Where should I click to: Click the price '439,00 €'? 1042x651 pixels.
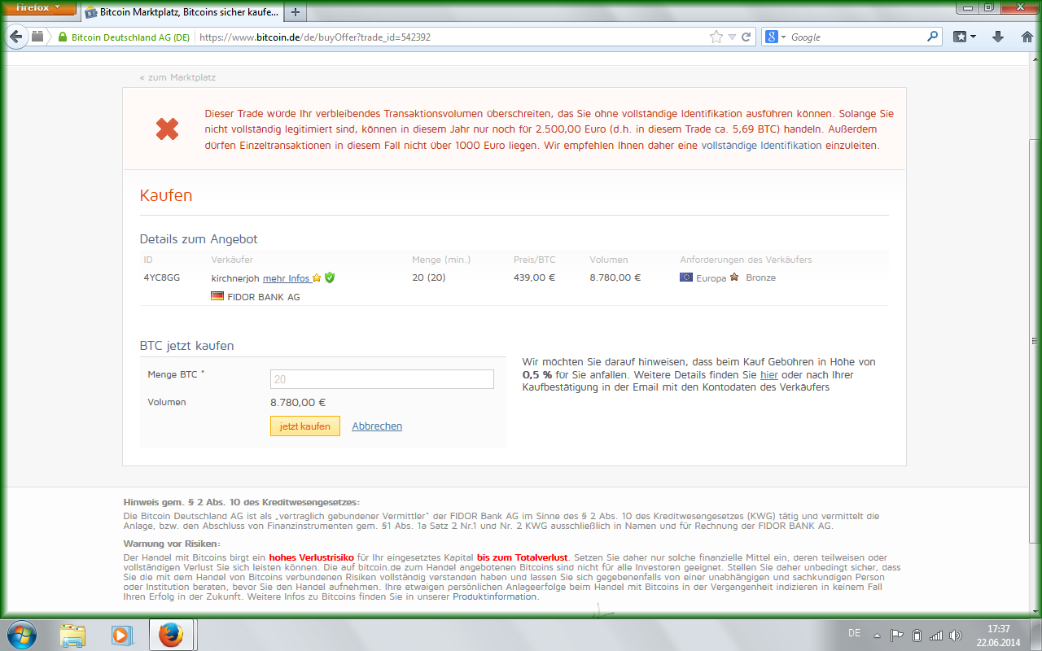534,277
